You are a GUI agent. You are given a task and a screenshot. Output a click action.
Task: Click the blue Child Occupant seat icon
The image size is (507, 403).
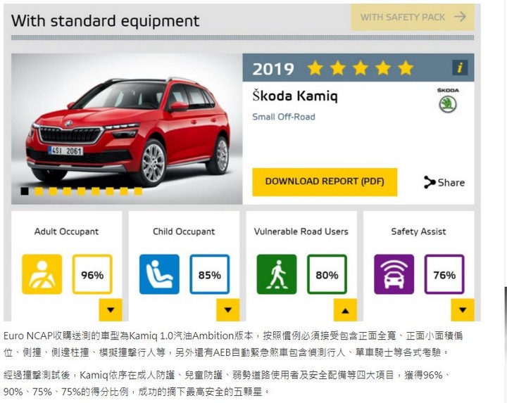pyautogui.click(x=159, y=274)
